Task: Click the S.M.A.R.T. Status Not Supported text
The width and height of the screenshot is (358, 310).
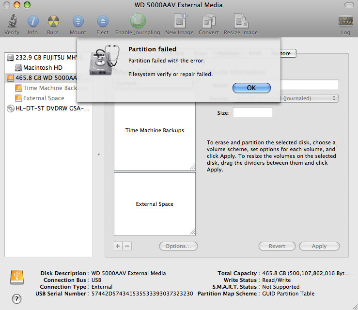Action: (x=281, y=287)
